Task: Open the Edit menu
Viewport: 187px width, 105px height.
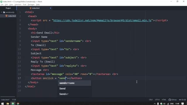Action: click(x=6, y=5)
